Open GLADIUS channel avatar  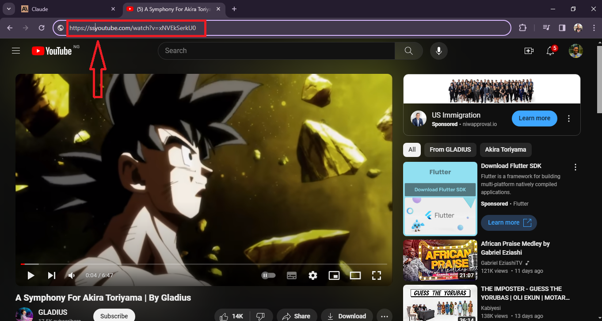[24, 314]
